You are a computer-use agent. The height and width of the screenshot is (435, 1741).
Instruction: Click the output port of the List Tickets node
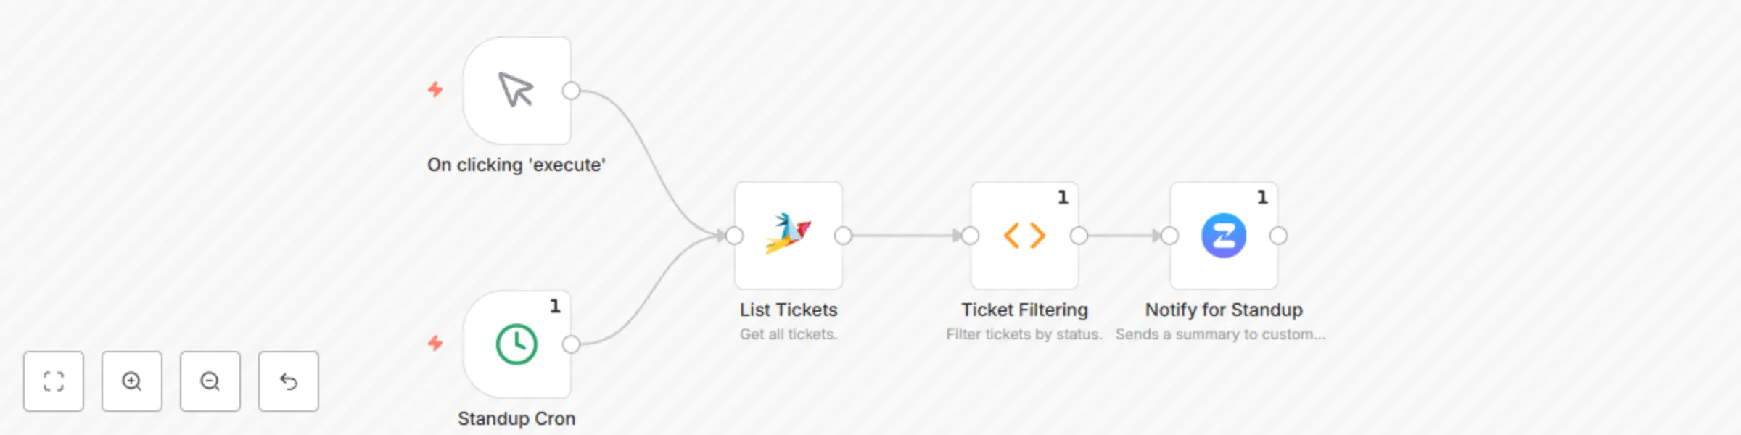click(x=843, y=234)
